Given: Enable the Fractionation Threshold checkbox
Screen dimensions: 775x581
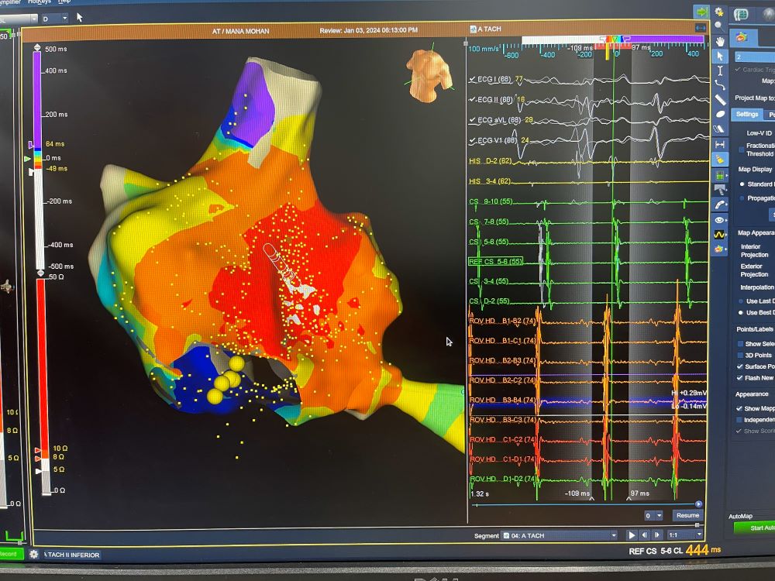Looking at the screenshot, I should click(742, 150).
